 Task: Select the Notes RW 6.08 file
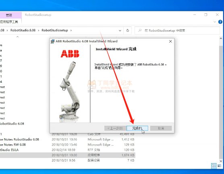point(13,145)
